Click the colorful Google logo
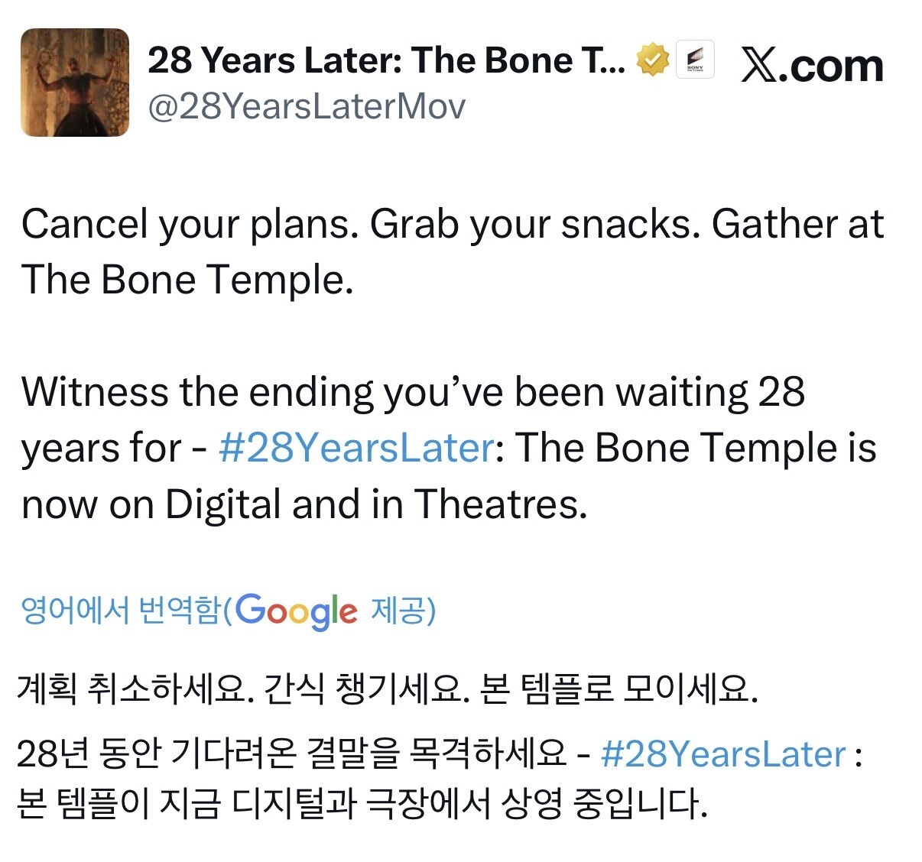The height and width of the screenshot is (862, 922). 296,611
